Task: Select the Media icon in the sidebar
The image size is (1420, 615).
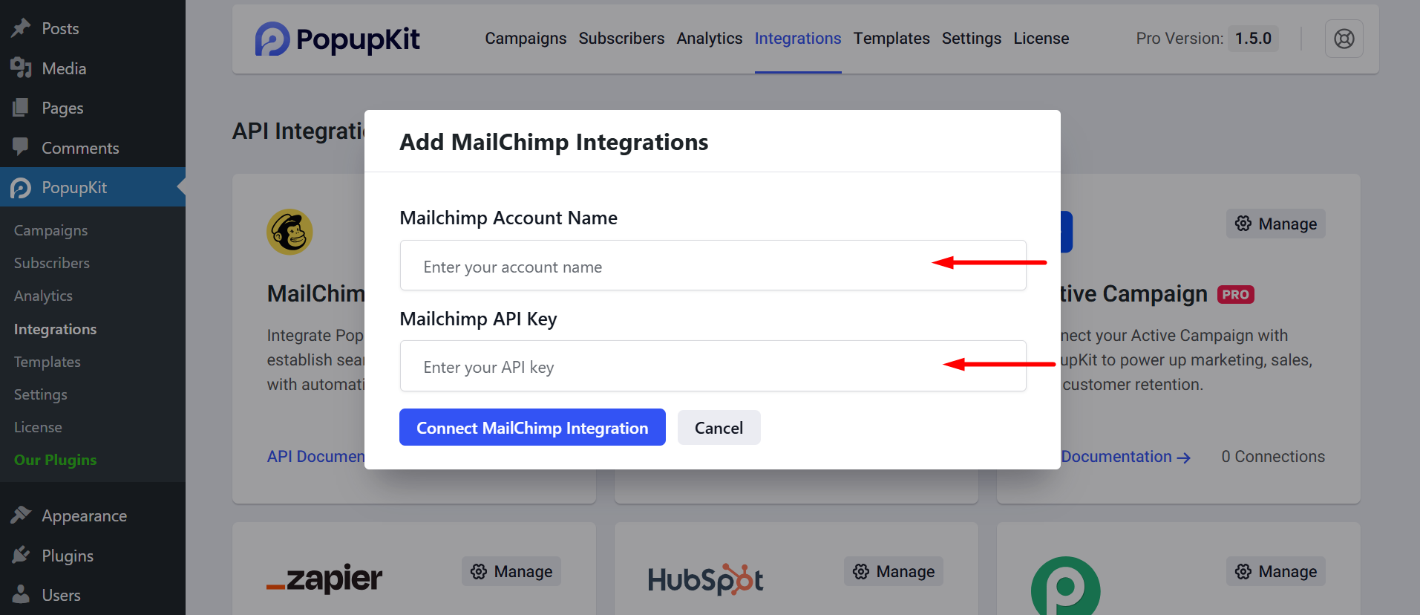Action: point(22,68)
